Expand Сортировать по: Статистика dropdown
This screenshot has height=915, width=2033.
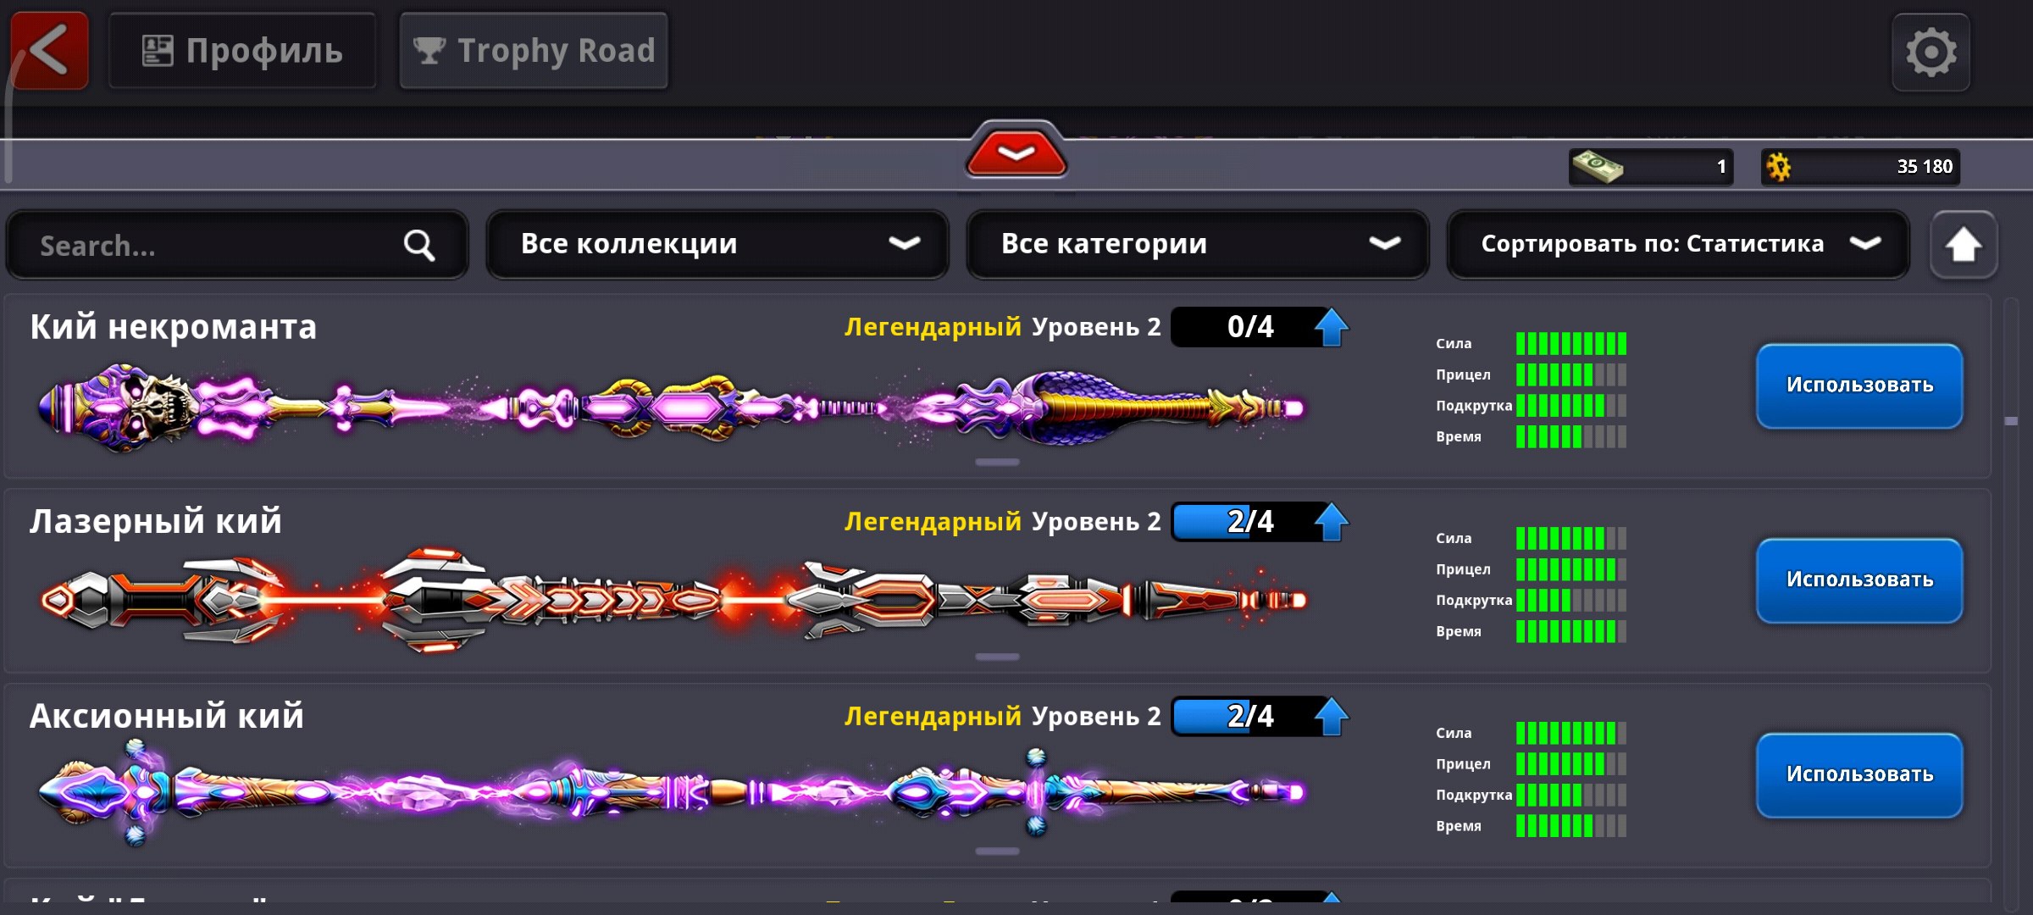coord(1678,244)
